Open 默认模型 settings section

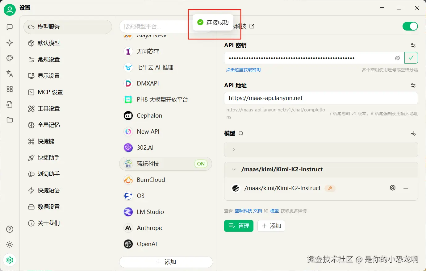click(x=68, y=43)
